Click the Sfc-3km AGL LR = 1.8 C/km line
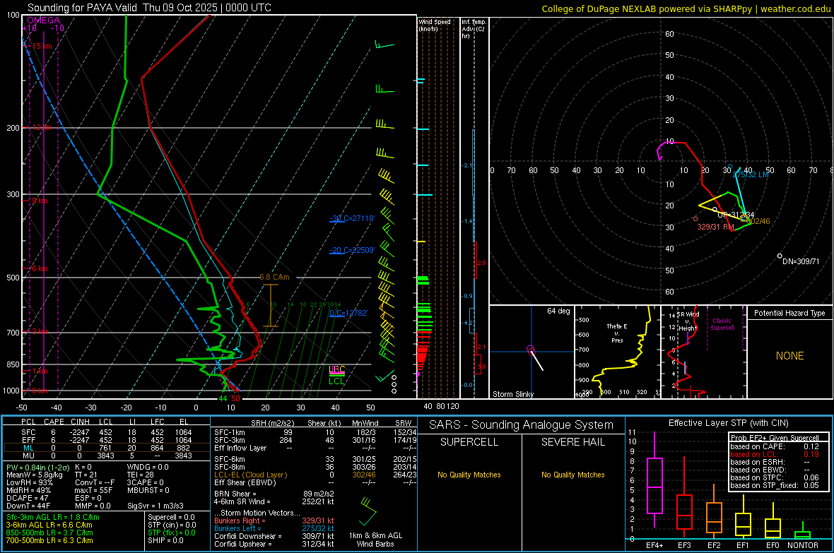834x553 pixels. pos(53,517)
